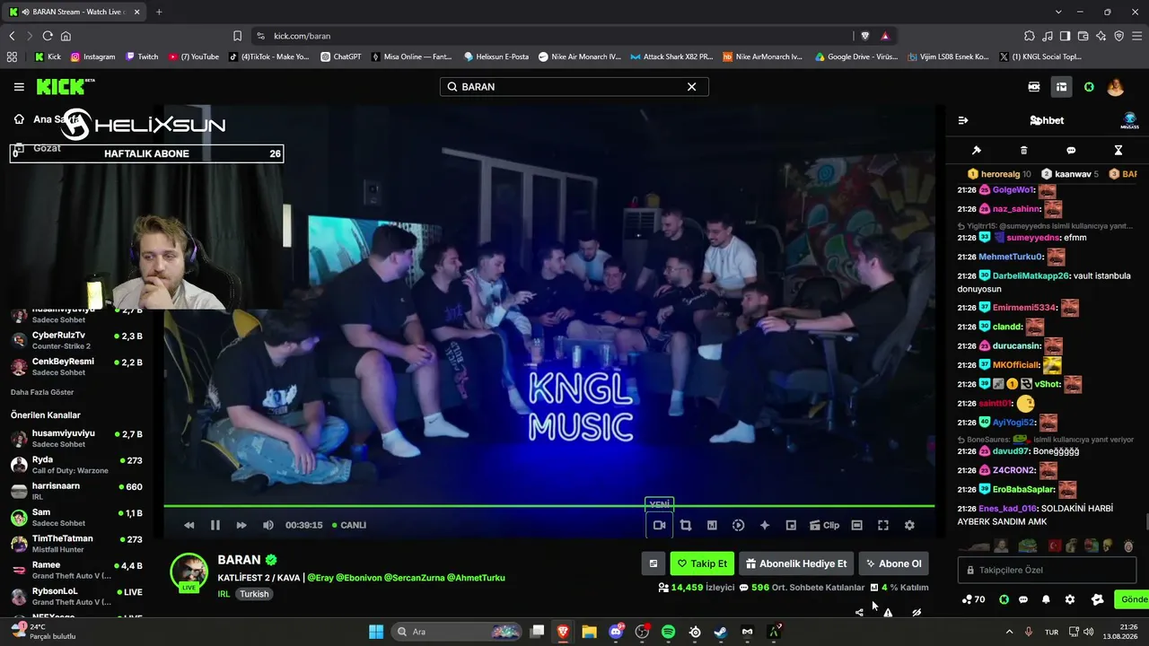Viewport: 1149px width, 646px height.
Task: Open the highlighted shop icon in header
Action: click(1061, 87)
